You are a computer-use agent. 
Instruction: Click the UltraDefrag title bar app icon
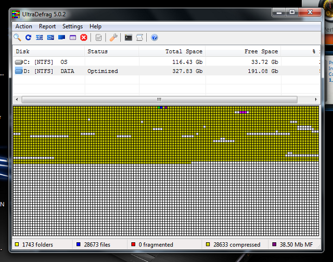(16, 15)
